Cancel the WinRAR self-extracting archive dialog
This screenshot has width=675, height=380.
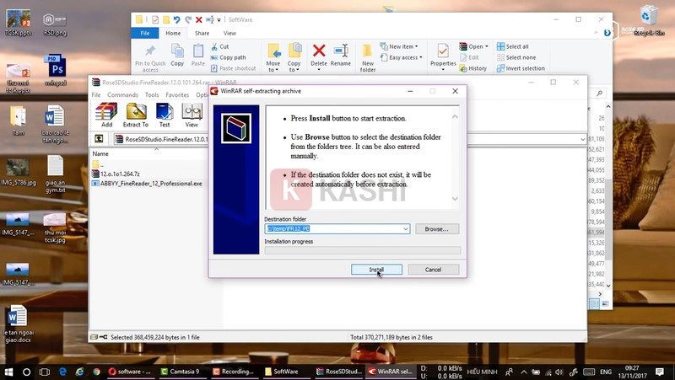pos(433,270)
